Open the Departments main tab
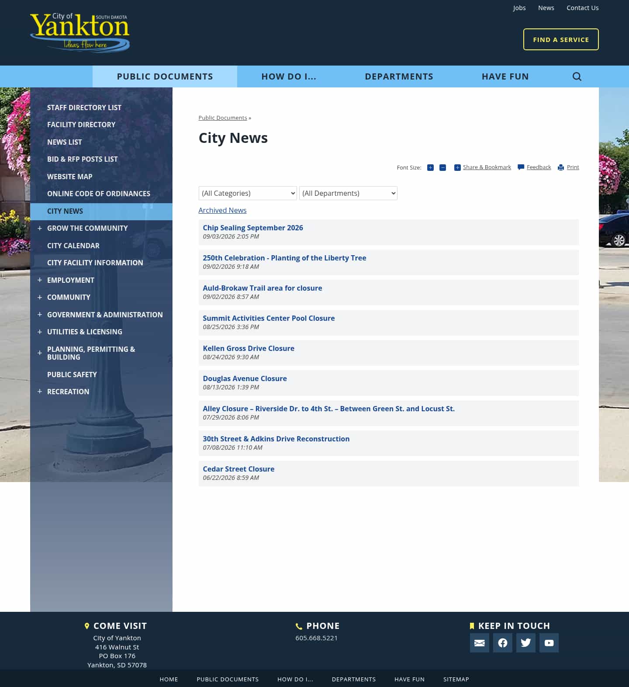Screen dimensions: 629x687 399,76
